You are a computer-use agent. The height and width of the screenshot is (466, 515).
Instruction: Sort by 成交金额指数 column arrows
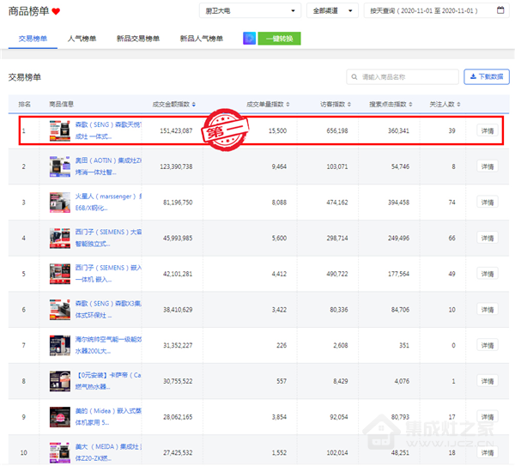pos(194,105)
